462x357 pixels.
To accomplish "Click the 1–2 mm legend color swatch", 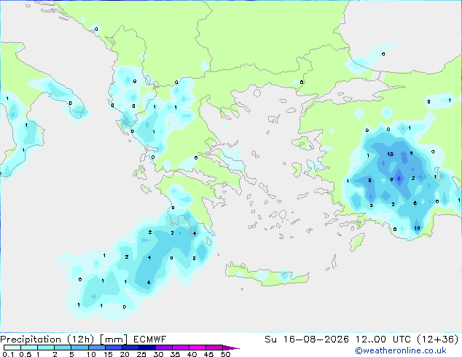I will (46, 348).
